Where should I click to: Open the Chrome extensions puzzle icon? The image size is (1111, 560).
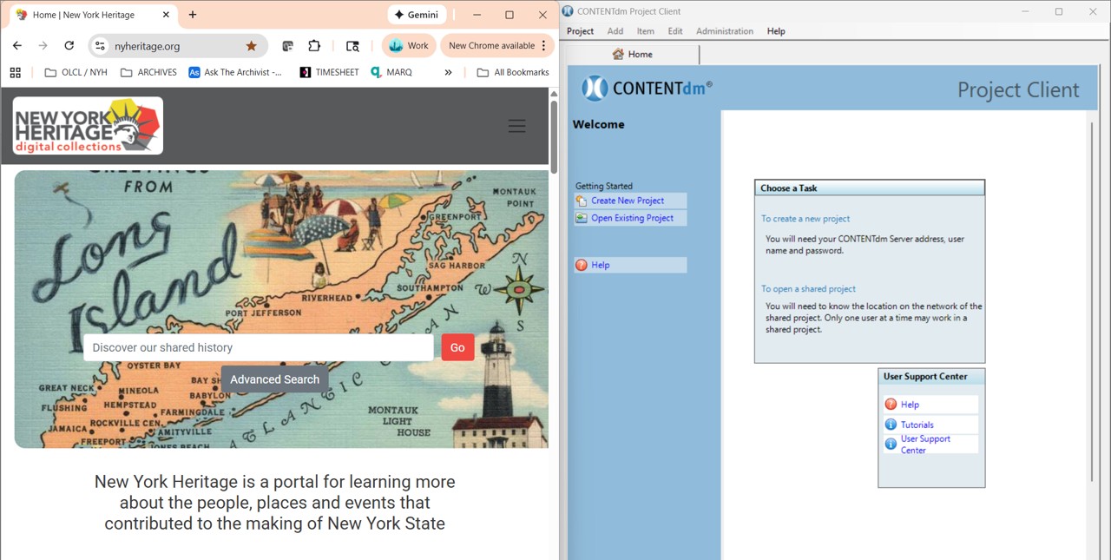[314, 46]
